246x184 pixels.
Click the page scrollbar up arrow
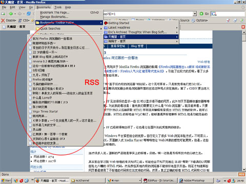coord(244,32)
